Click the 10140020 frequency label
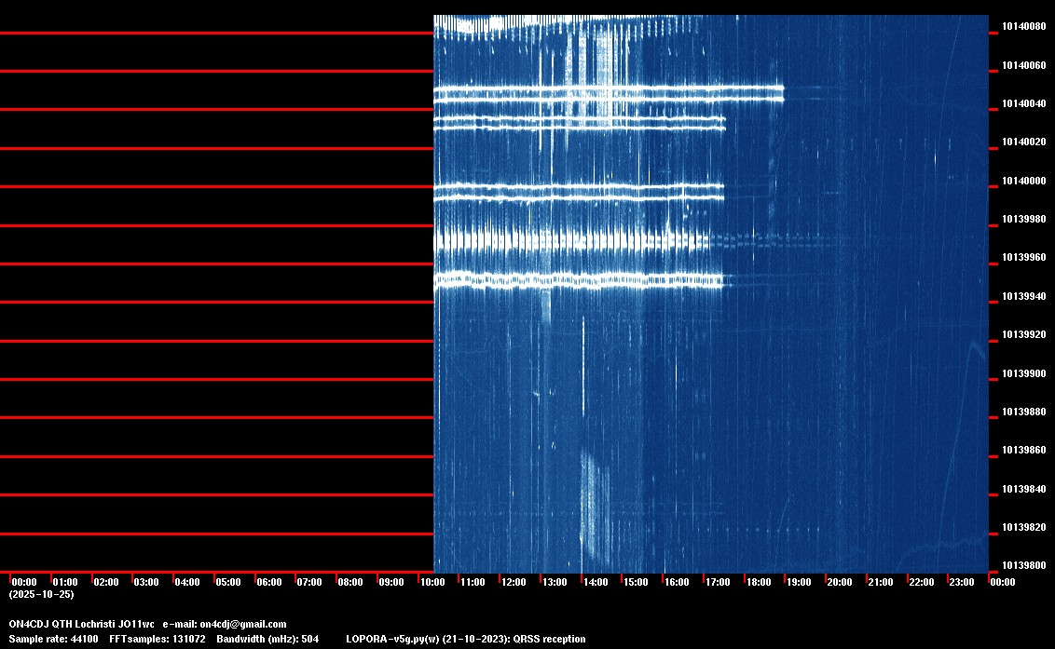1055x649 pixels. click(1024, 142)
